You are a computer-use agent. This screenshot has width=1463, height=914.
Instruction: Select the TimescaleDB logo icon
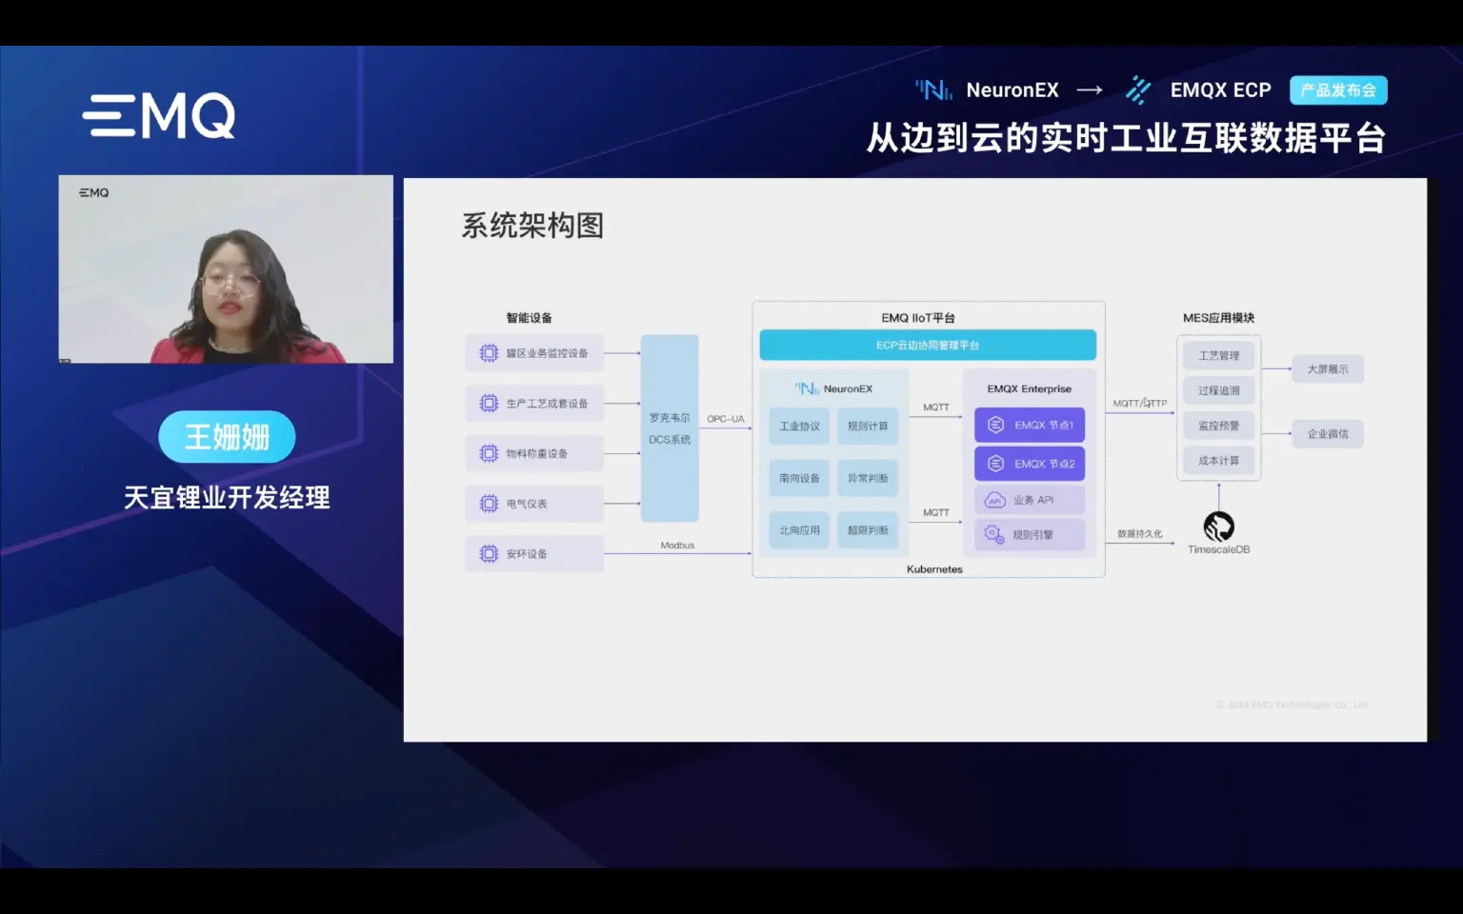pyautogui.click(x=1218, y=524)
